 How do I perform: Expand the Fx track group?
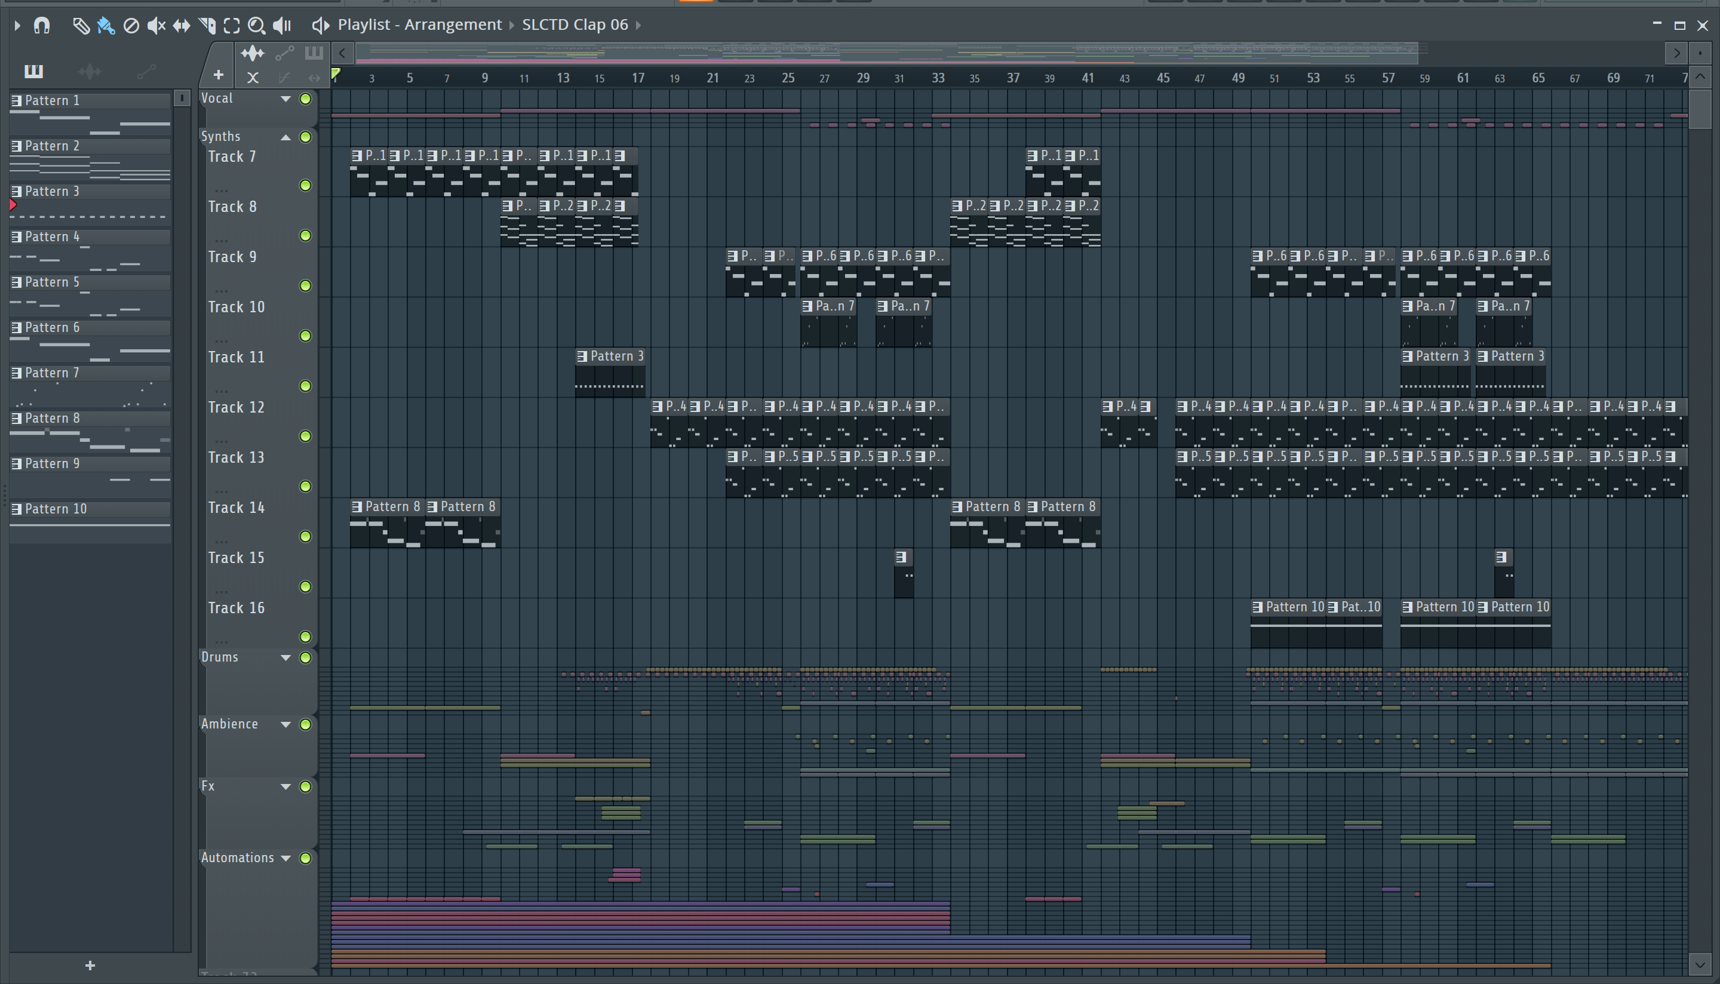tap(286, 786)
